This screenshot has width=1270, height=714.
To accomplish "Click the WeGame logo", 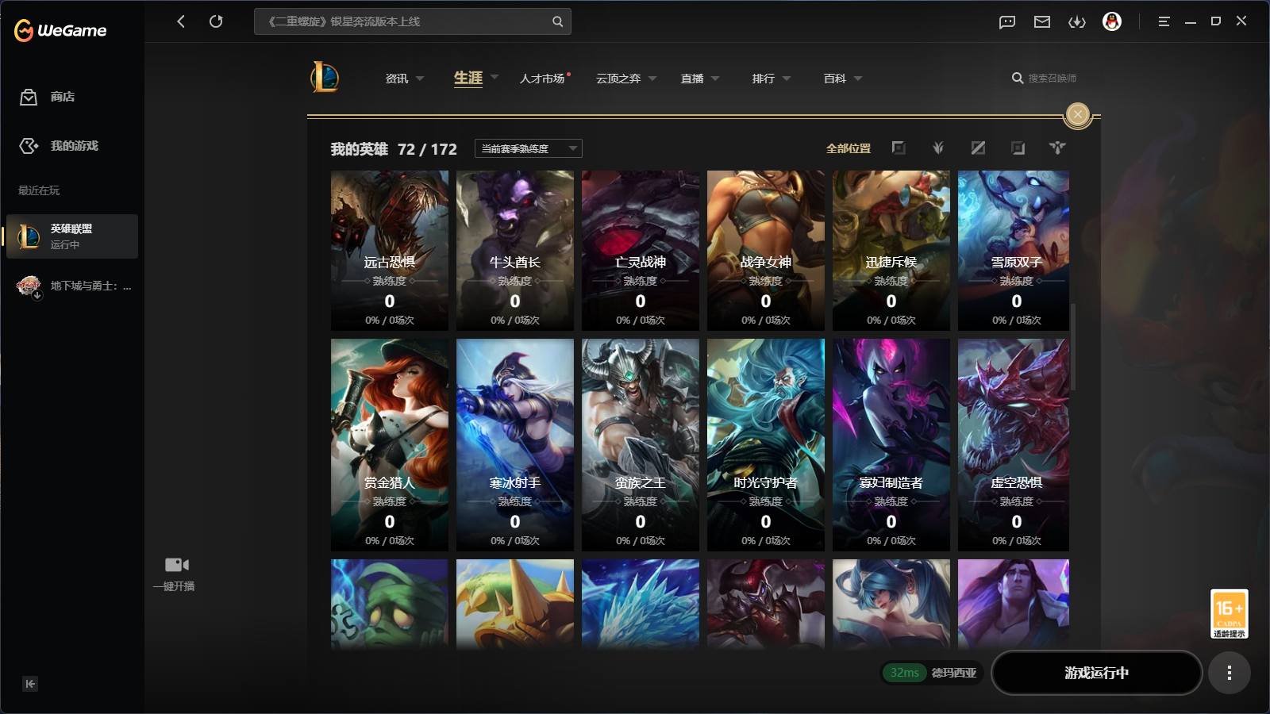I will (x=60, y=30).
